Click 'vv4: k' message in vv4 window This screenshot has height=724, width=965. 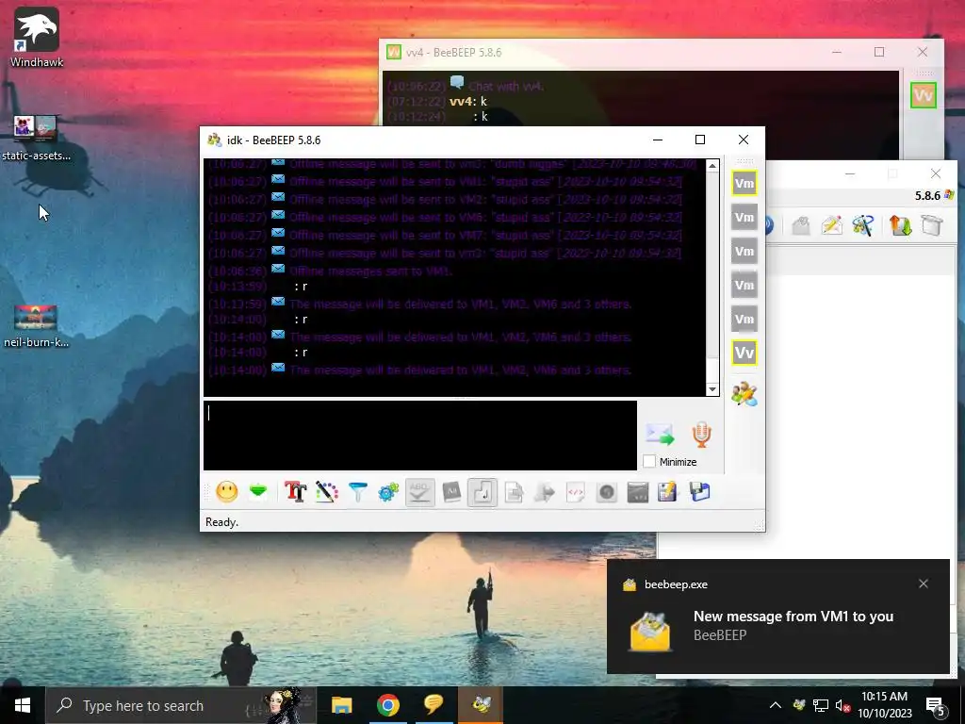pos(468,101)
